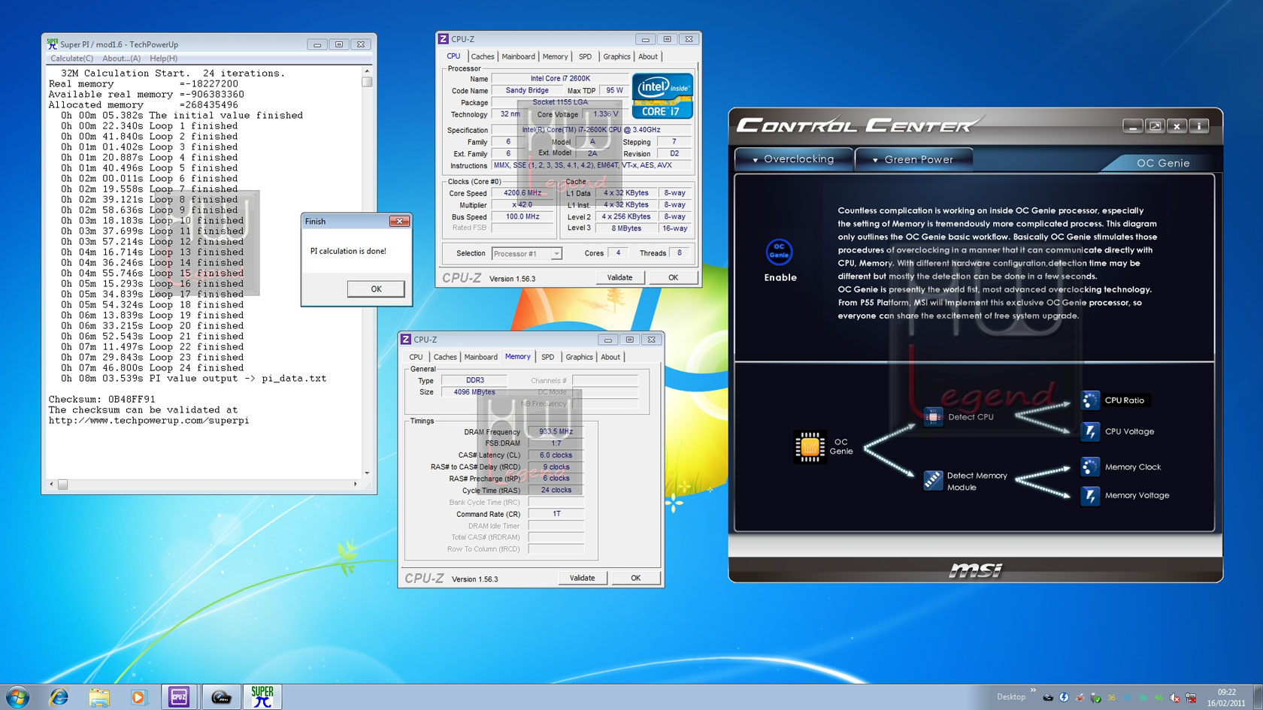This screenshot has height=710, width=1263.
Task: Click the CPU Voltage lightning icon
Action: click(x=1090, y=431)
